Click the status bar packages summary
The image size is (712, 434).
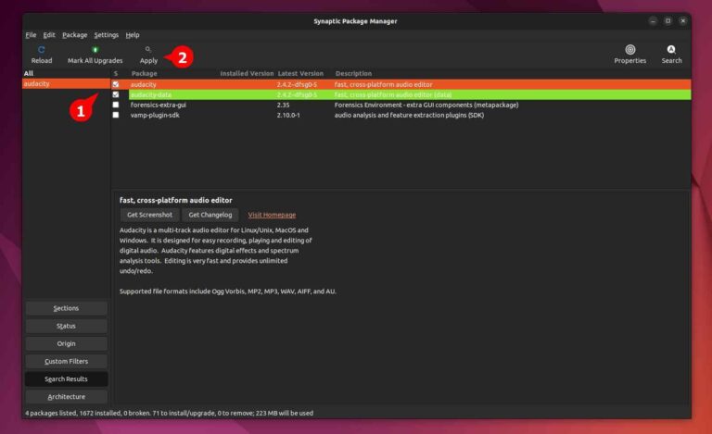coord(169,413)
